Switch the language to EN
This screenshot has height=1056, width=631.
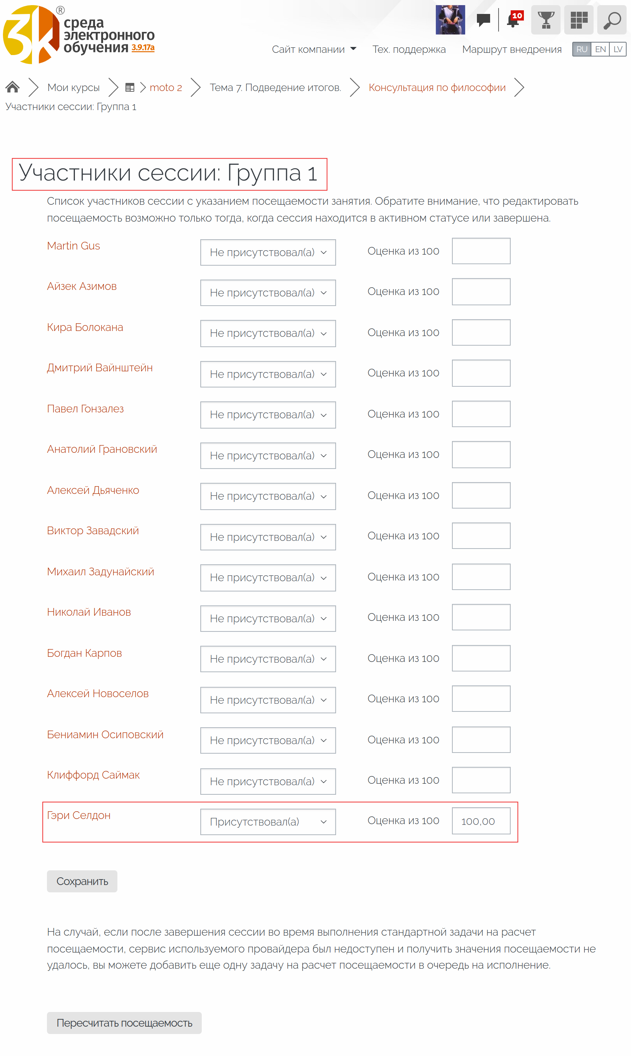tap(600, 49)
